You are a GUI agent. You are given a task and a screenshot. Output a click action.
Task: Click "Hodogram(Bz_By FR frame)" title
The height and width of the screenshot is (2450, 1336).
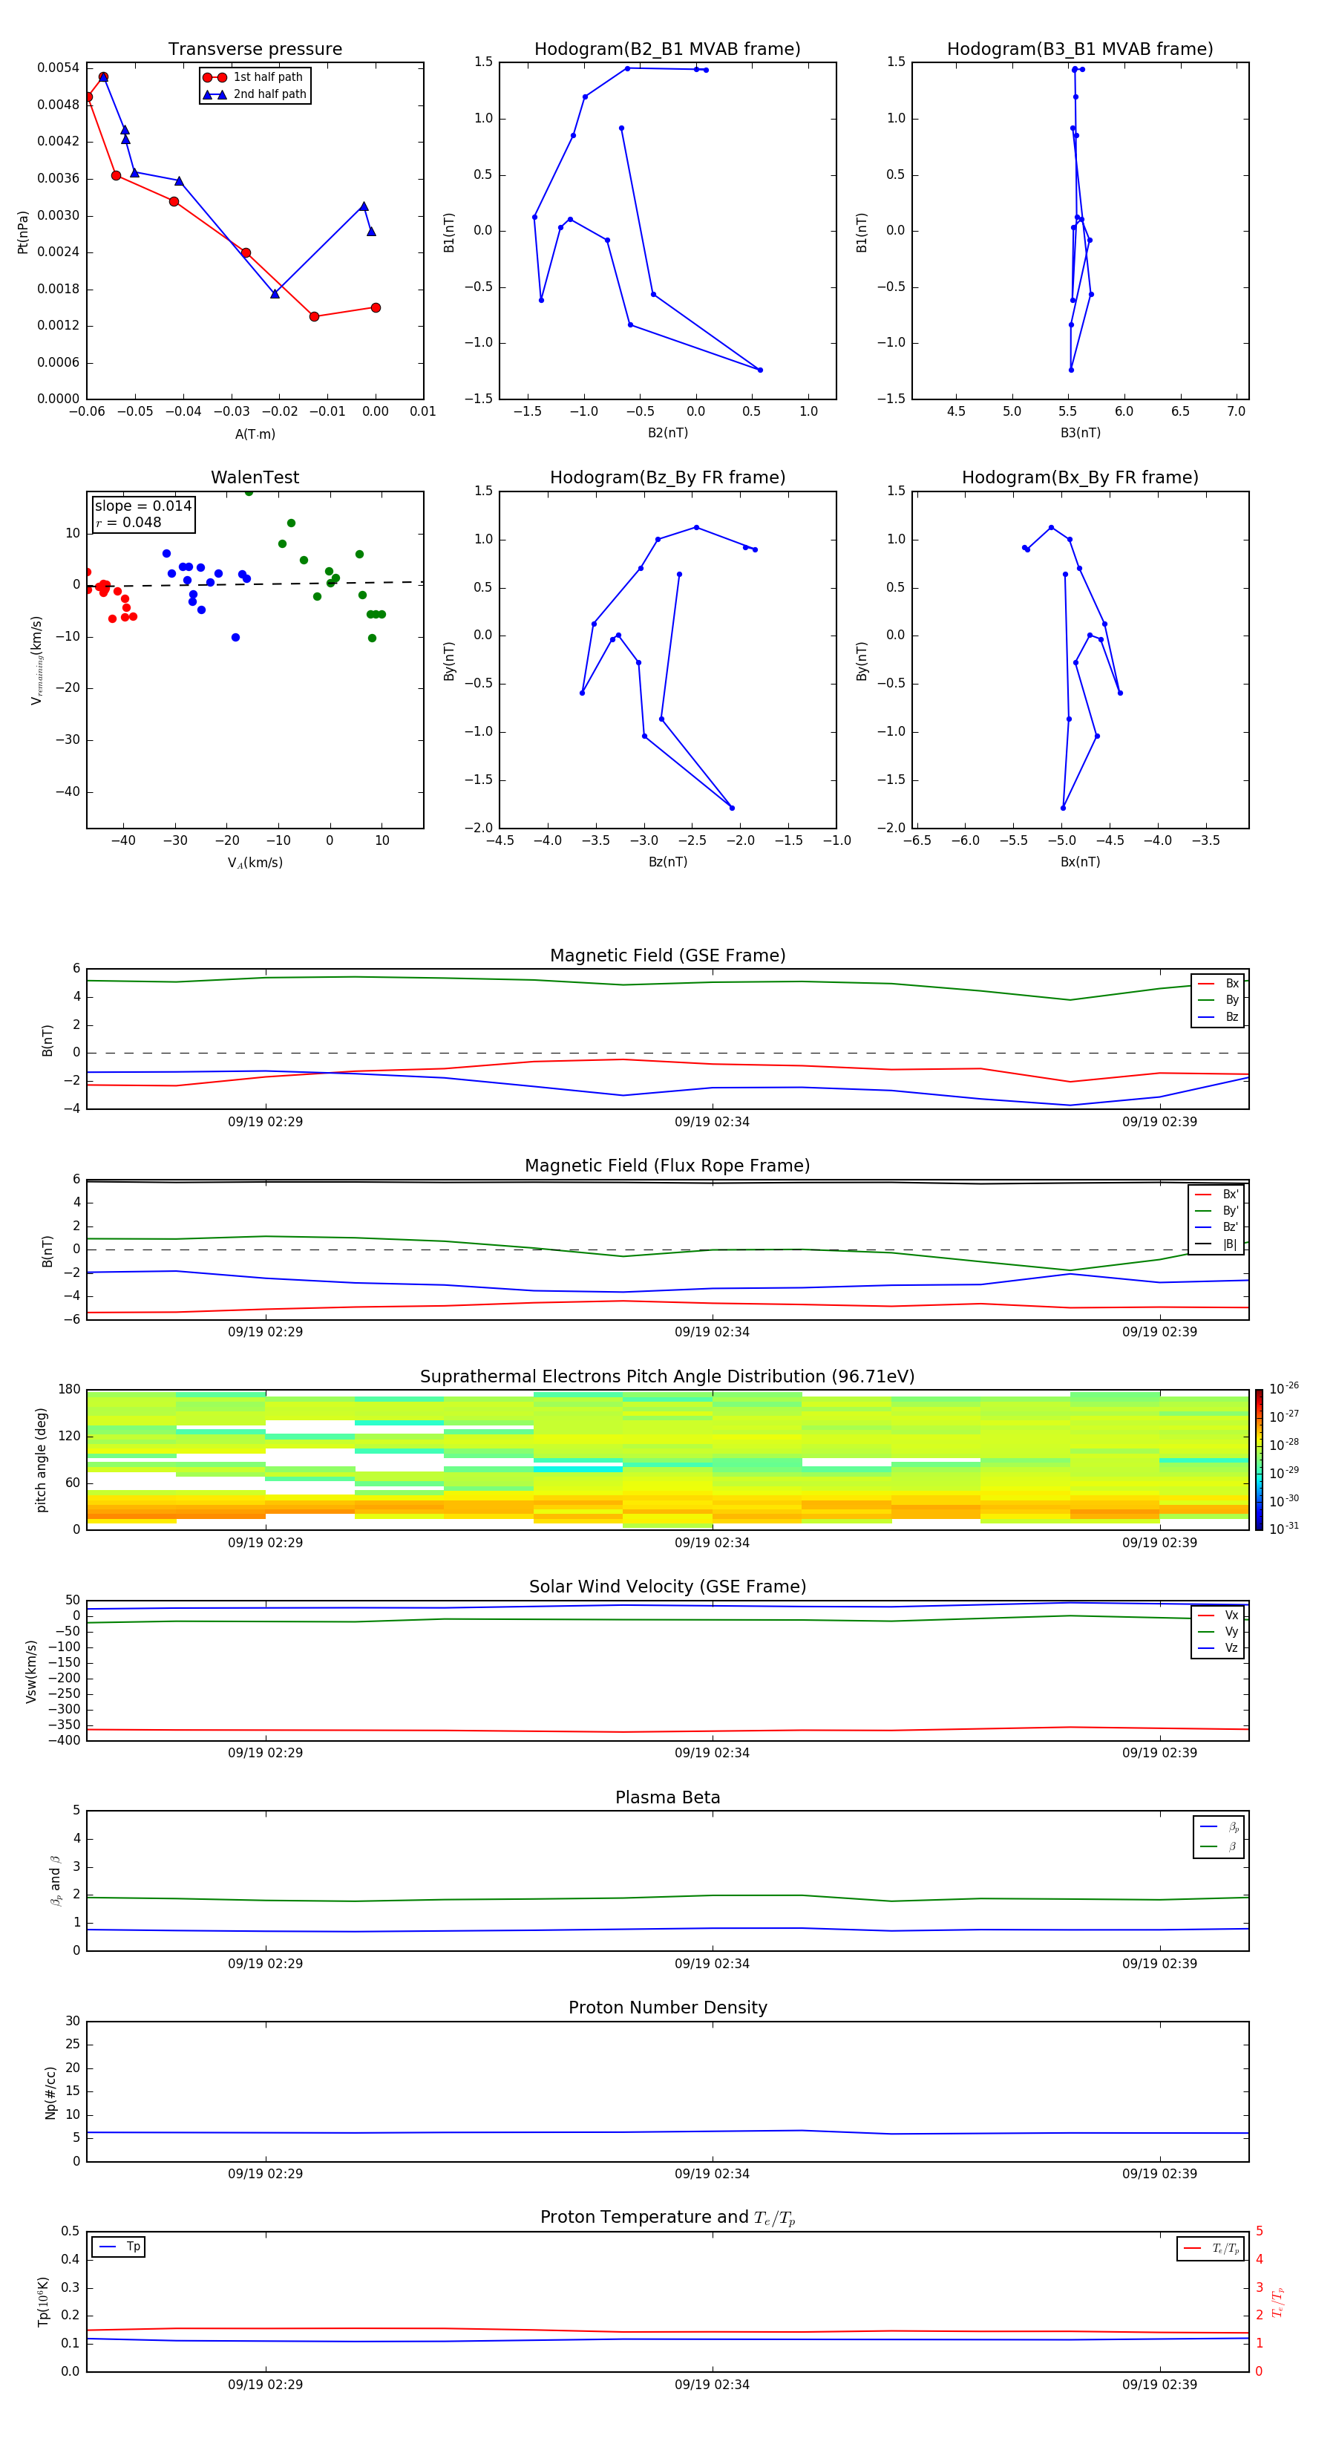667,477
